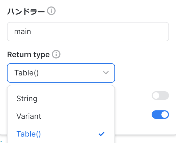Click the Return type label text
The width and height of the screenshot is (176, 143).
[x=28, y=55]
